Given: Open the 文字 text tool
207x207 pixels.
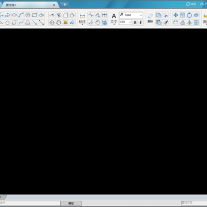Looking at the screenshot, I should [x=114, y=19].
